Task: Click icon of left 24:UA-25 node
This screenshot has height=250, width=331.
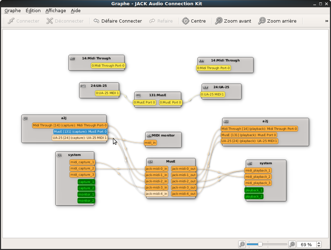Action: 83,86
